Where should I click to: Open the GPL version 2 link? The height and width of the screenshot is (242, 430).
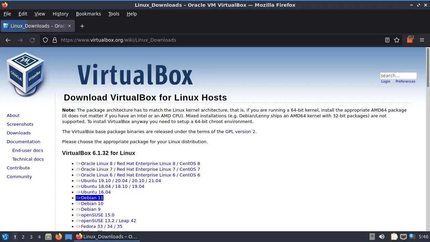240,131
